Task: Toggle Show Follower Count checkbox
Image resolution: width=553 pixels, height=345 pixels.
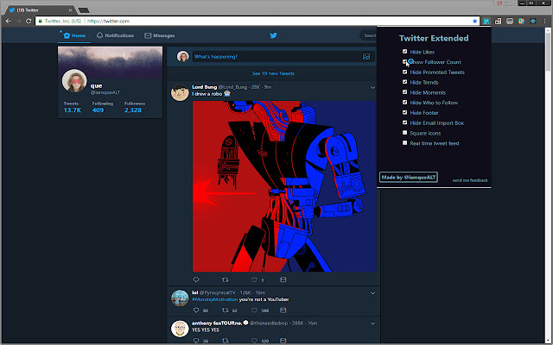Action: 405,61
